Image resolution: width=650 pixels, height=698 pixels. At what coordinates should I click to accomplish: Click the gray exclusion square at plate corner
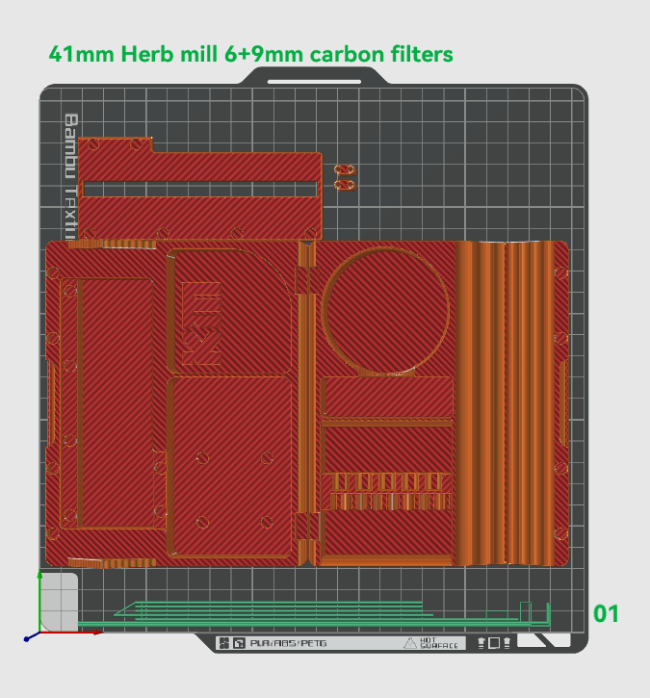tap(59, 601)
